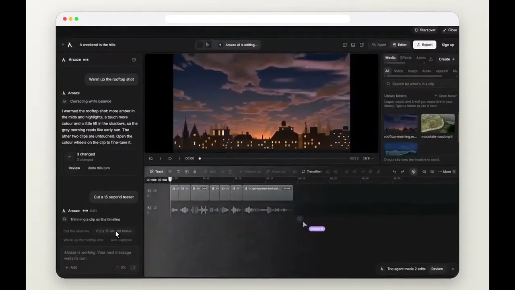
Task: Switch to Agent mode
Action: 379,45
